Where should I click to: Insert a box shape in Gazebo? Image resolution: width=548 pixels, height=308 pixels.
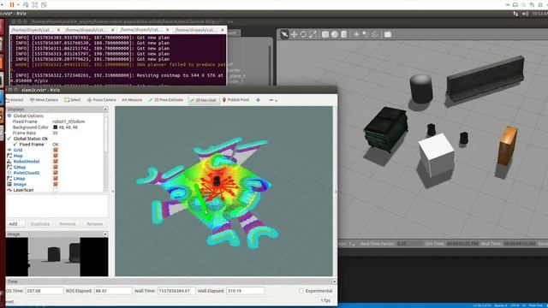coord(325,34)
